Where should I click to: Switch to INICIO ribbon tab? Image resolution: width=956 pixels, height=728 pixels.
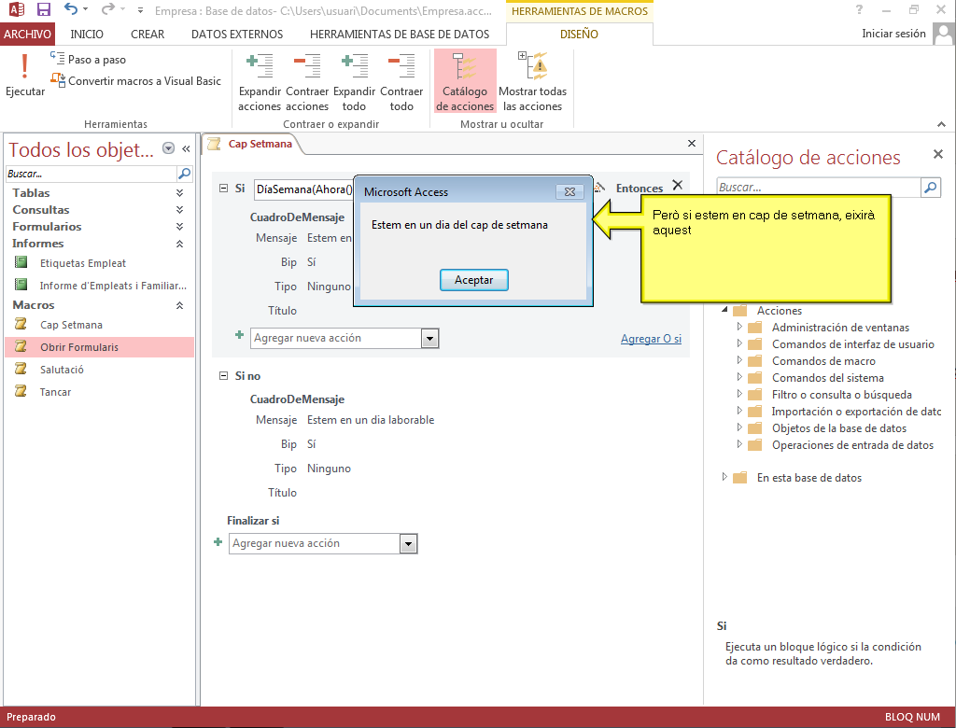87,35
